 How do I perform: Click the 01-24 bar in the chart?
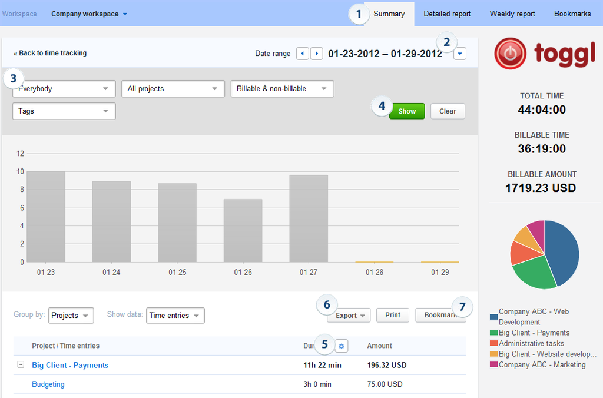coord(111,222)
